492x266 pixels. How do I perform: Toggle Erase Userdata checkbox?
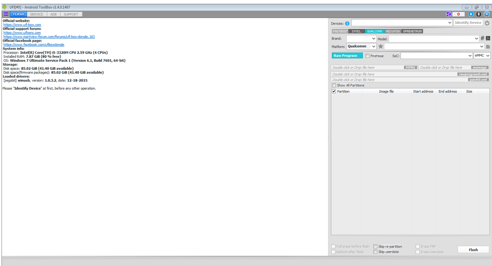click(x=417, y=252)
